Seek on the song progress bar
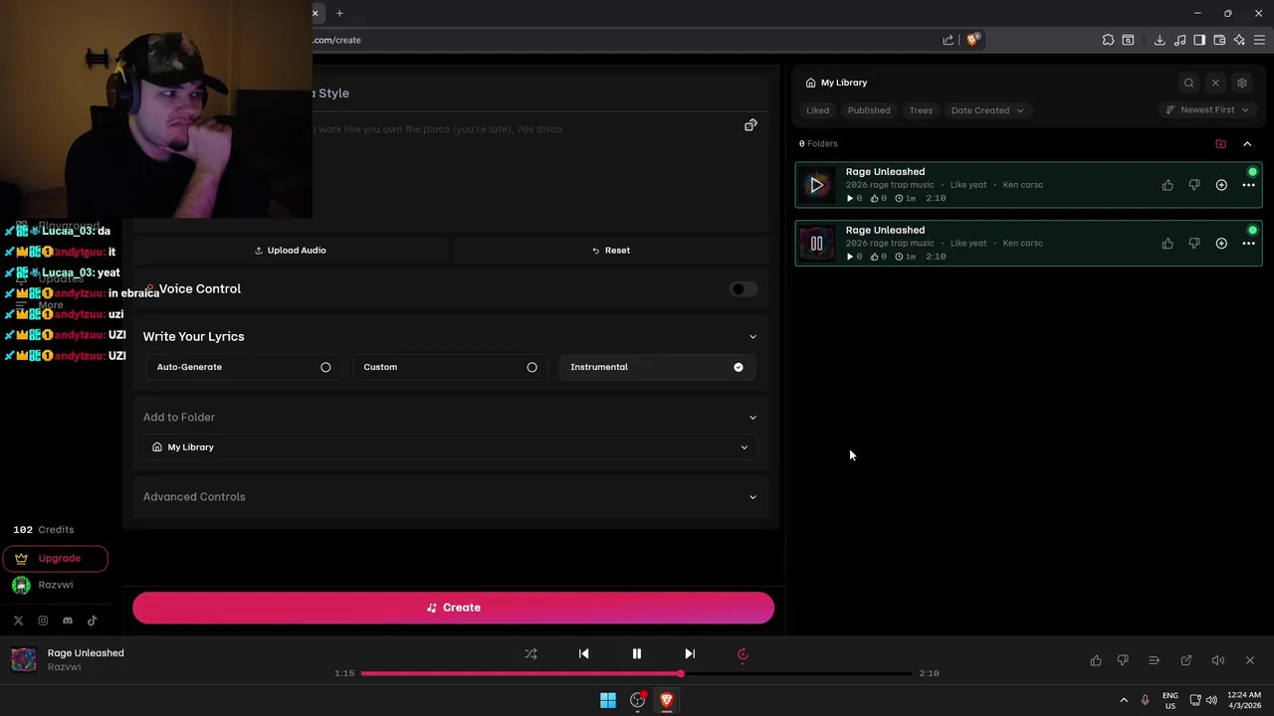 637,674
